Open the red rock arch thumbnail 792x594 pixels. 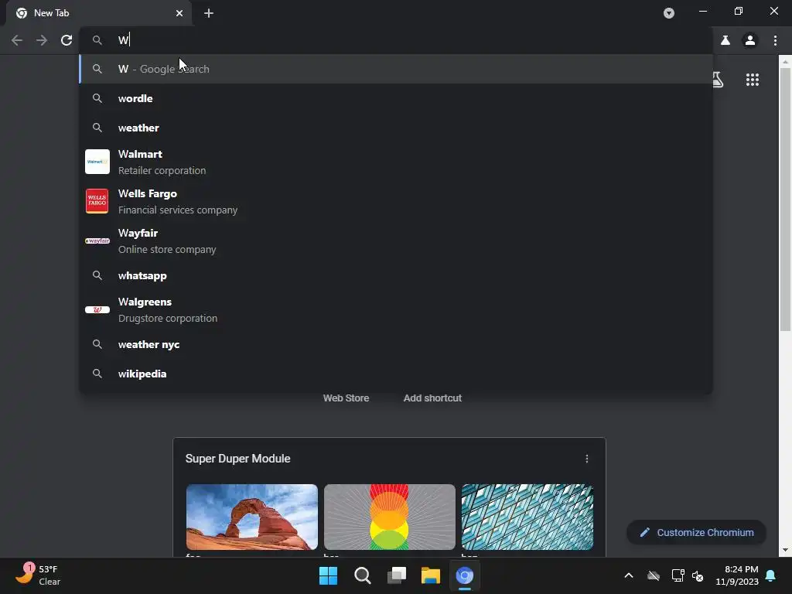pyautogui.click(x=251, y=517)
